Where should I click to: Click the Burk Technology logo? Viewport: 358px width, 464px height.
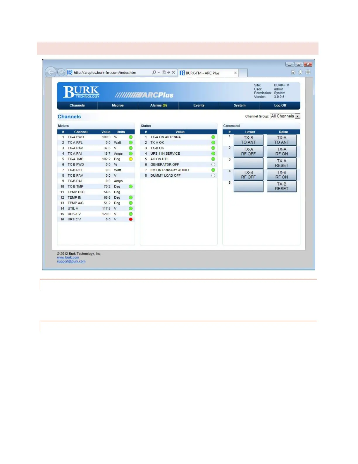point(81,92)
